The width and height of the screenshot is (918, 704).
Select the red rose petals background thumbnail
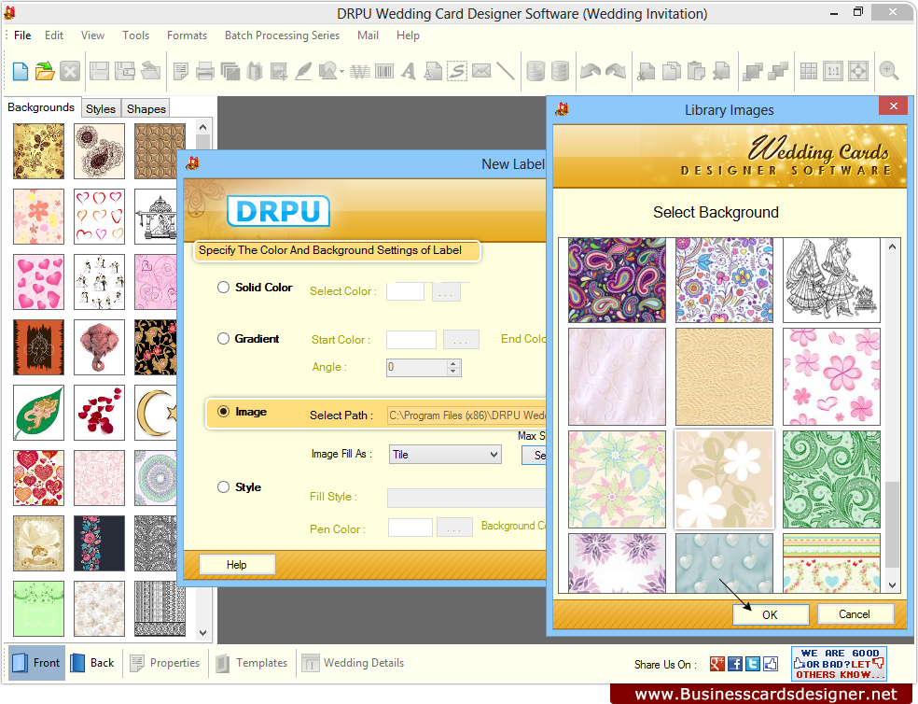pos(100,413)
